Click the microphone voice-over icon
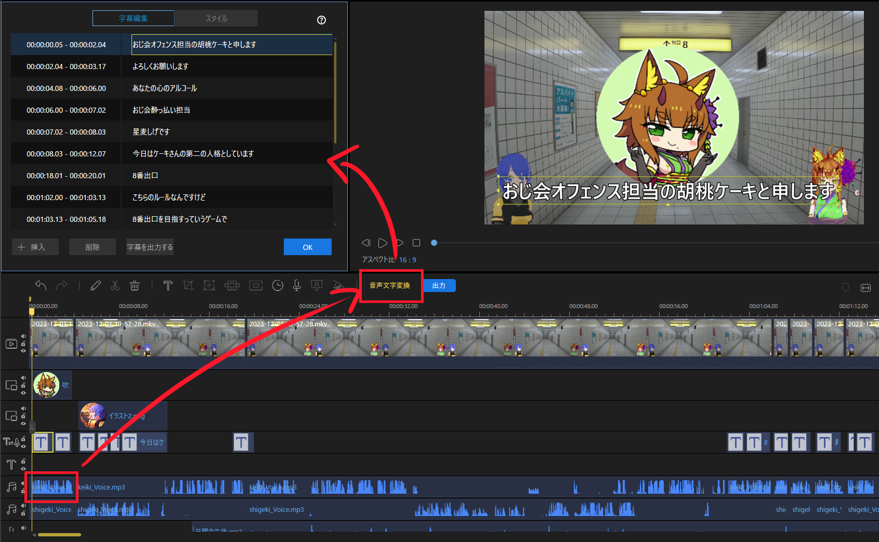This screenshot has width=879, height=542. coord(296,285)
